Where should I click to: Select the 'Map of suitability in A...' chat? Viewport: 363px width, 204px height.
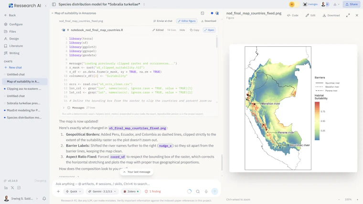pos(25,82)
